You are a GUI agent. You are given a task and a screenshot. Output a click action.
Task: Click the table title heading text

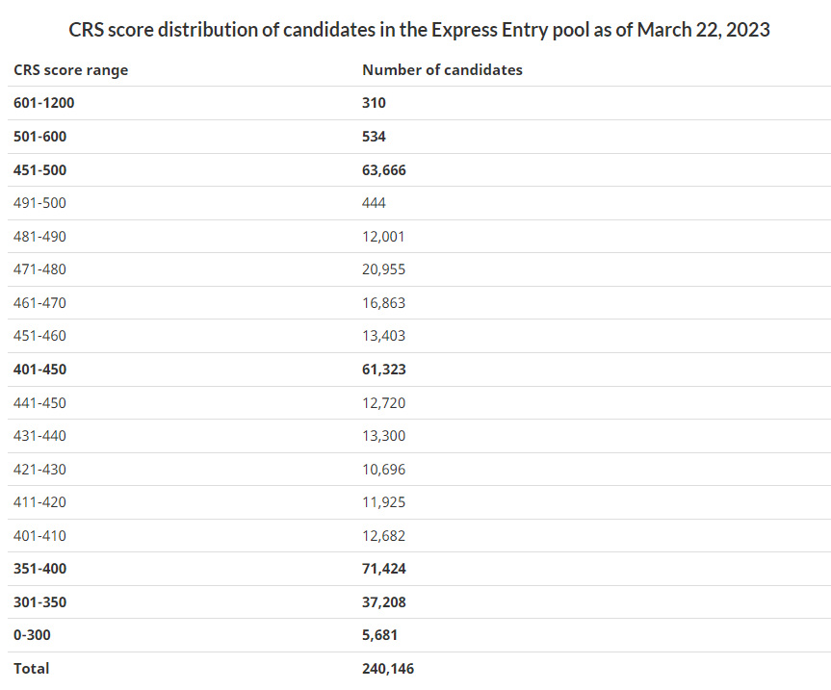pyautogui.click(x=419, y=29)
